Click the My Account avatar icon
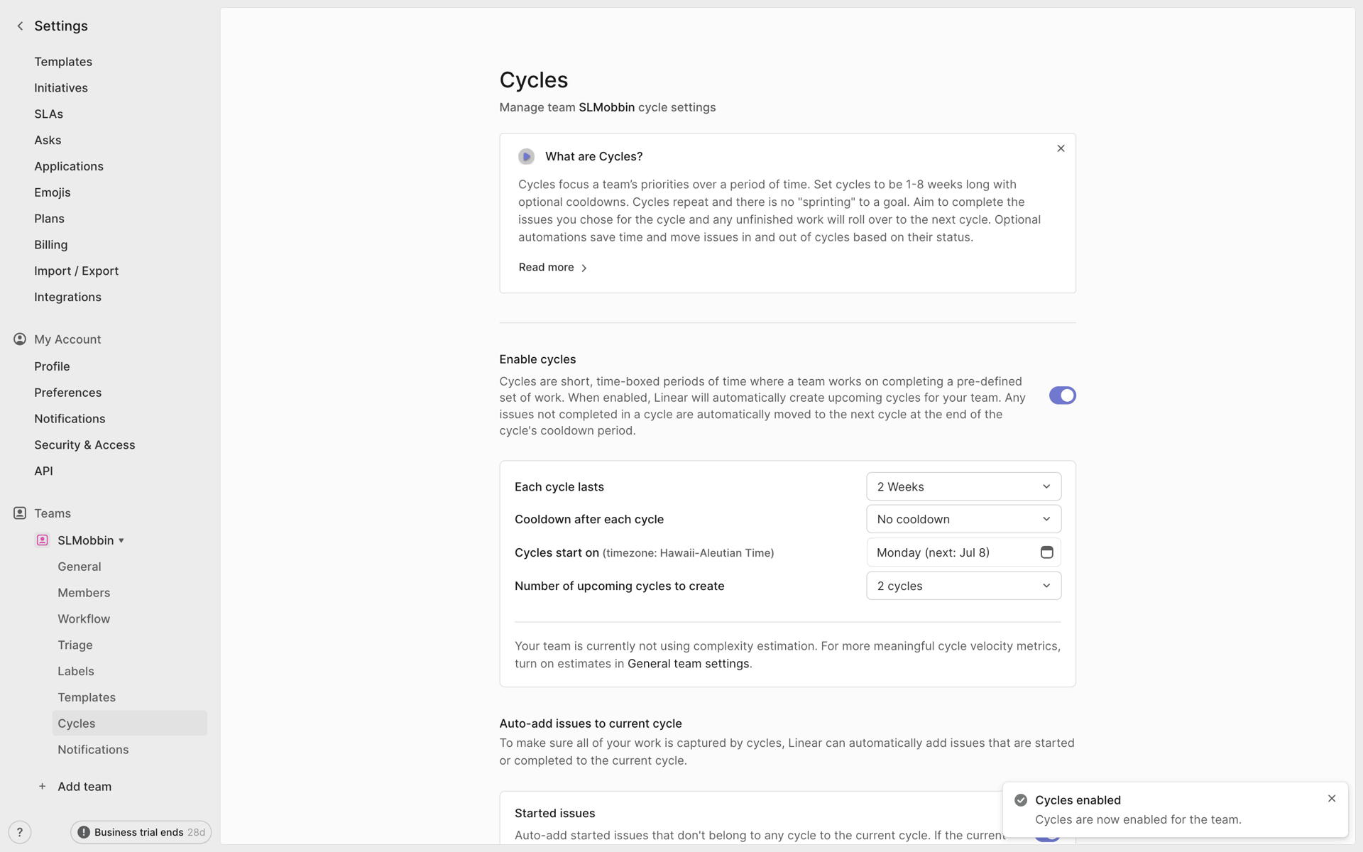Image resolution: width=1363 pixels, height=852 pixels. [x=20, y=339]
